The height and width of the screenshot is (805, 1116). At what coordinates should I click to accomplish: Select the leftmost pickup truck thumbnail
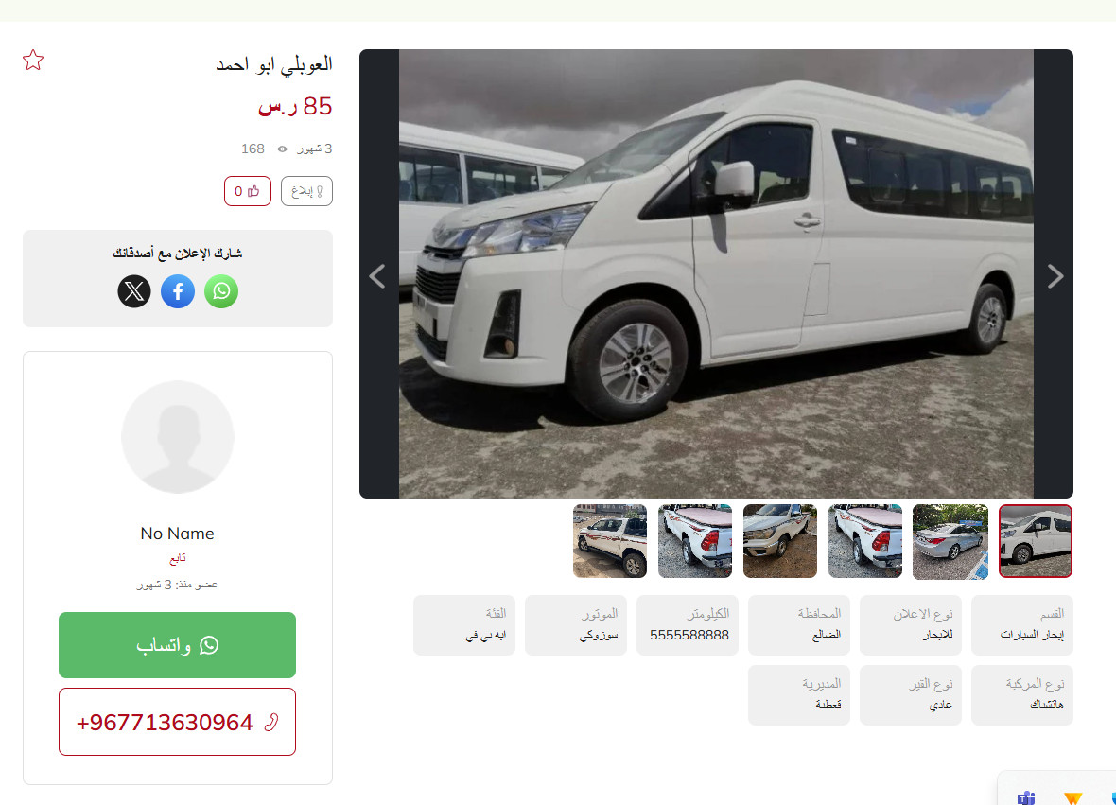[x=610, y=541]
